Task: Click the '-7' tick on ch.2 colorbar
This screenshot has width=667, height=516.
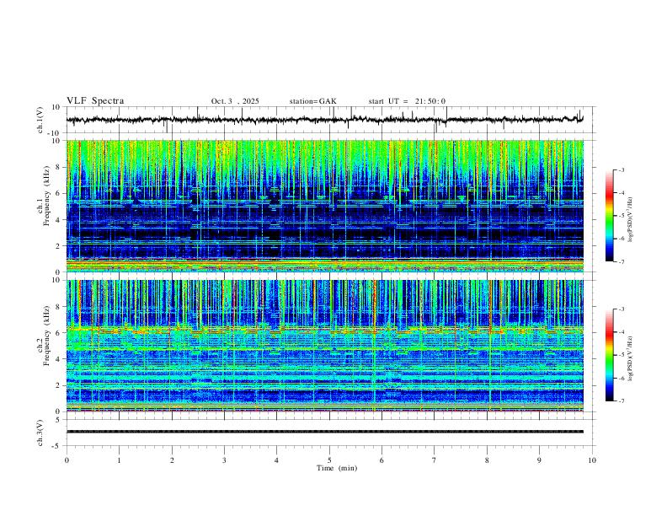Action: coord(622,401)
